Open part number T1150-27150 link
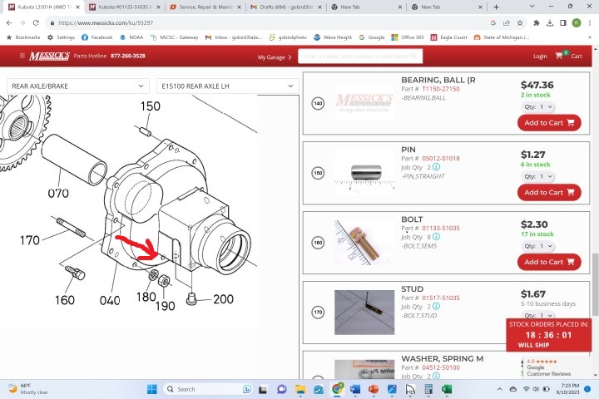 pos(440,89)
